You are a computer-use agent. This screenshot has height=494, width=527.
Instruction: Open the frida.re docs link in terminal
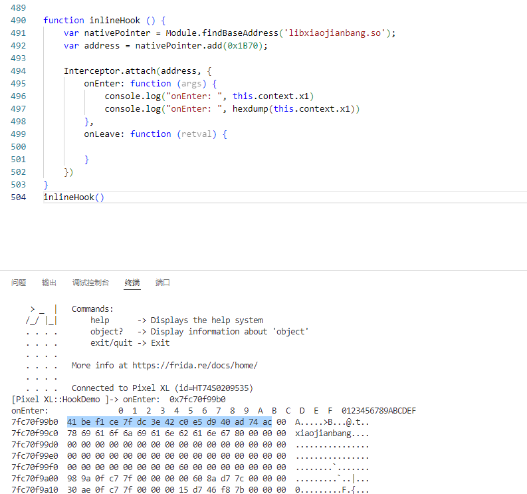tap(195, 365)
